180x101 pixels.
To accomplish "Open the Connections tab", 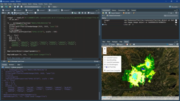I will coord(121,10).
